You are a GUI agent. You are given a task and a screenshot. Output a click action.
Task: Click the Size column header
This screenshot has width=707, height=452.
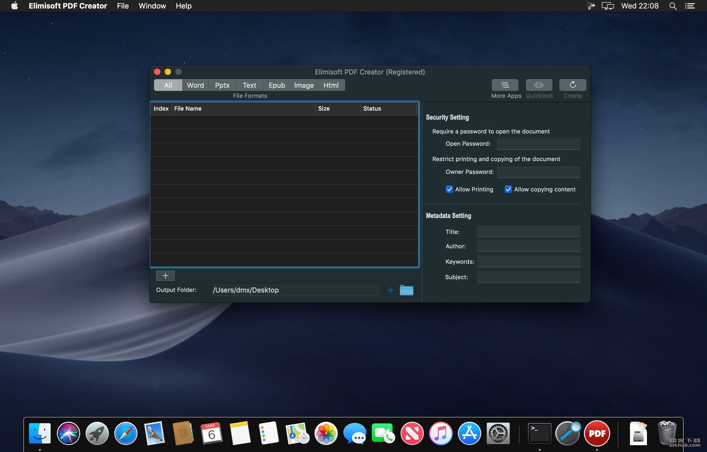338,108
